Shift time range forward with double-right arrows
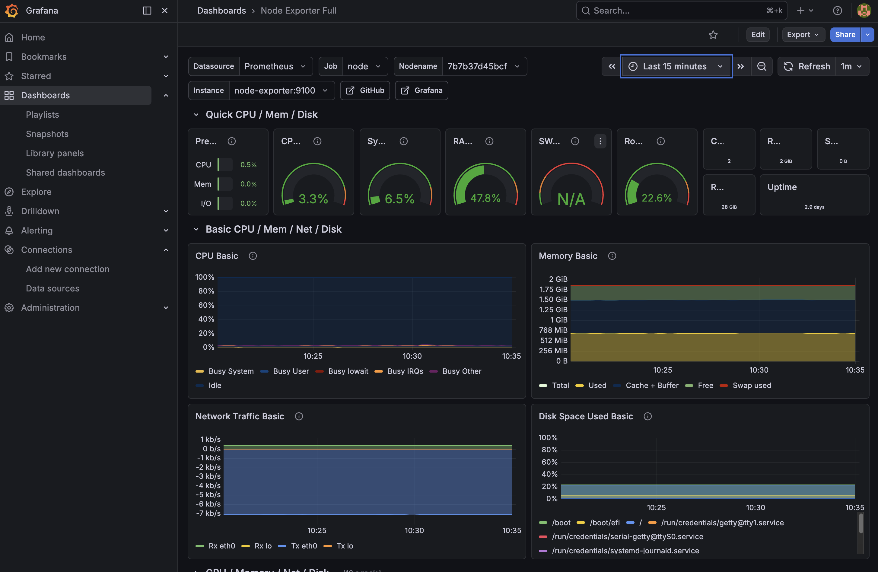Image resolution: width=878 pixels, height=572 pixels. [x=740, y=66]
